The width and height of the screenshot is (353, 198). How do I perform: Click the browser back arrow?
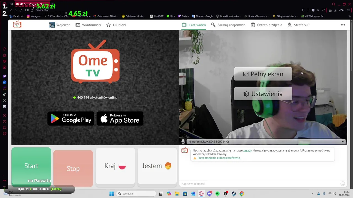(11, 10)
